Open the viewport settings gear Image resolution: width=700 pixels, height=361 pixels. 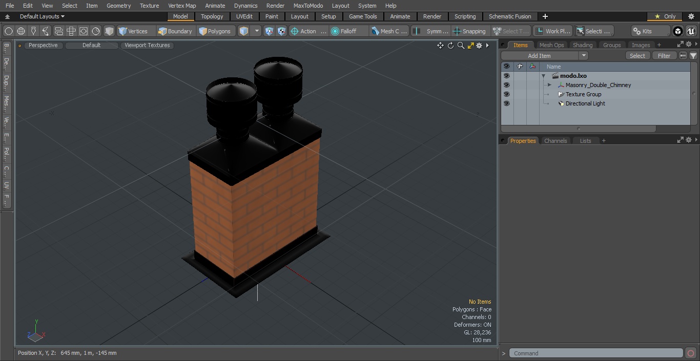tap(479, 46)
